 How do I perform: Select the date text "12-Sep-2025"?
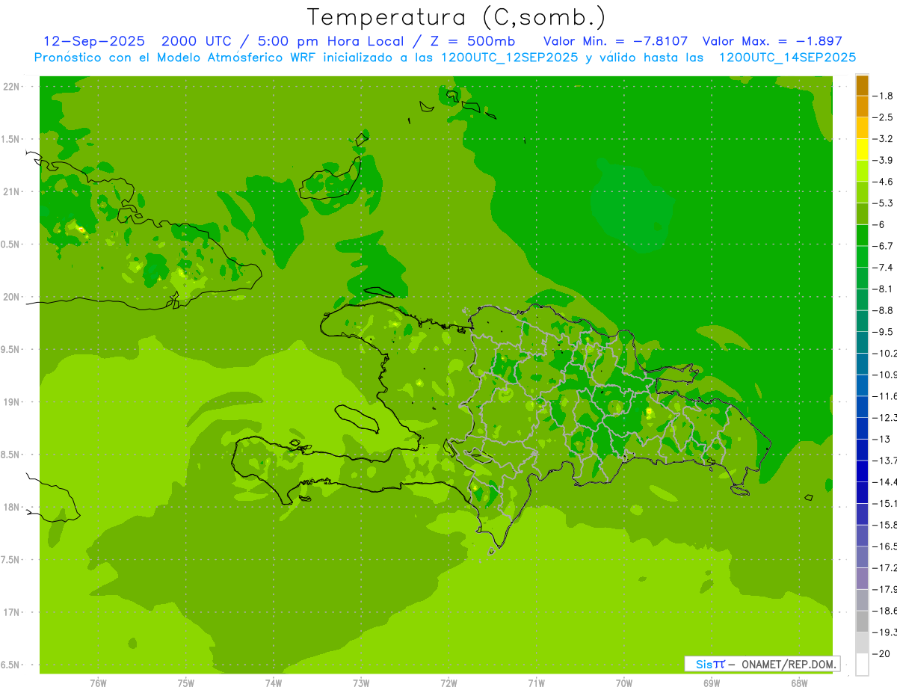tap(94, 41)
